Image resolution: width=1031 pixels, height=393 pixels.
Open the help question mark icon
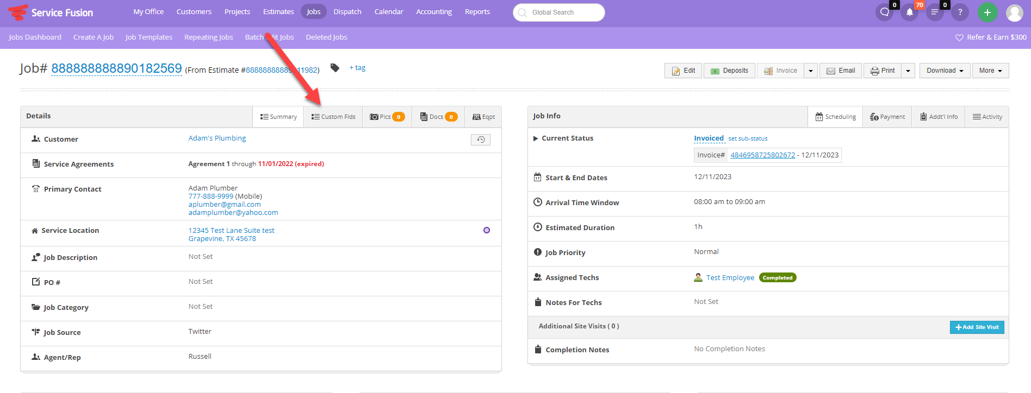click(x=960, y=12)
